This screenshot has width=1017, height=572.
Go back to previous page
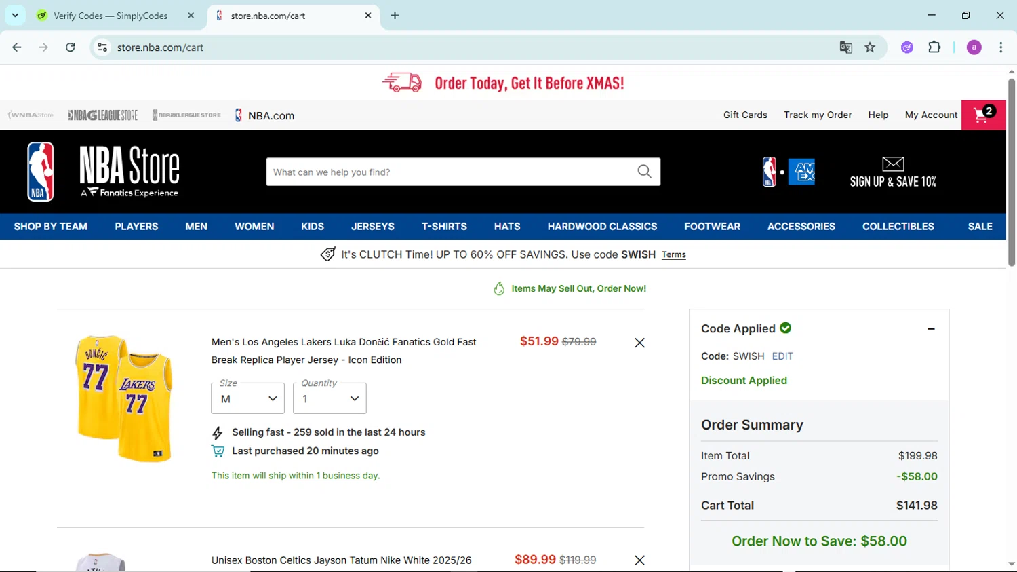click(x=17, y=47)
